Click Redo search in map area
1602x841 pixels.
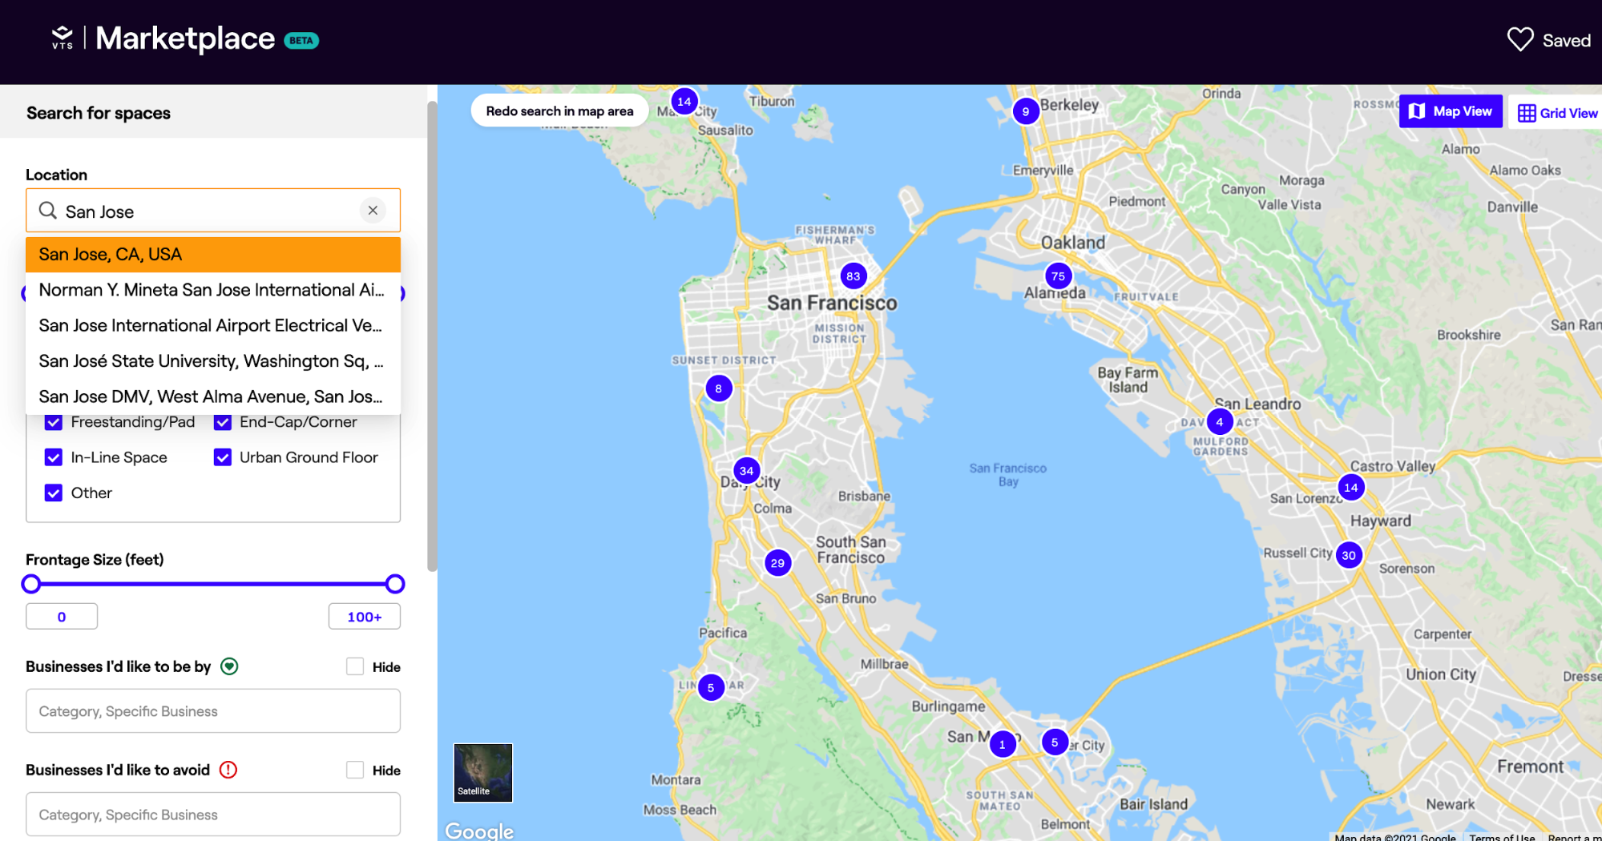(559, 111)
